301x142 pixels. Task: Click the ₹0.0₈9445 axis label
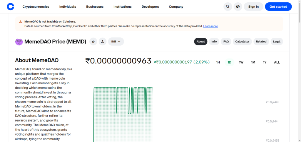click(272, 102)
